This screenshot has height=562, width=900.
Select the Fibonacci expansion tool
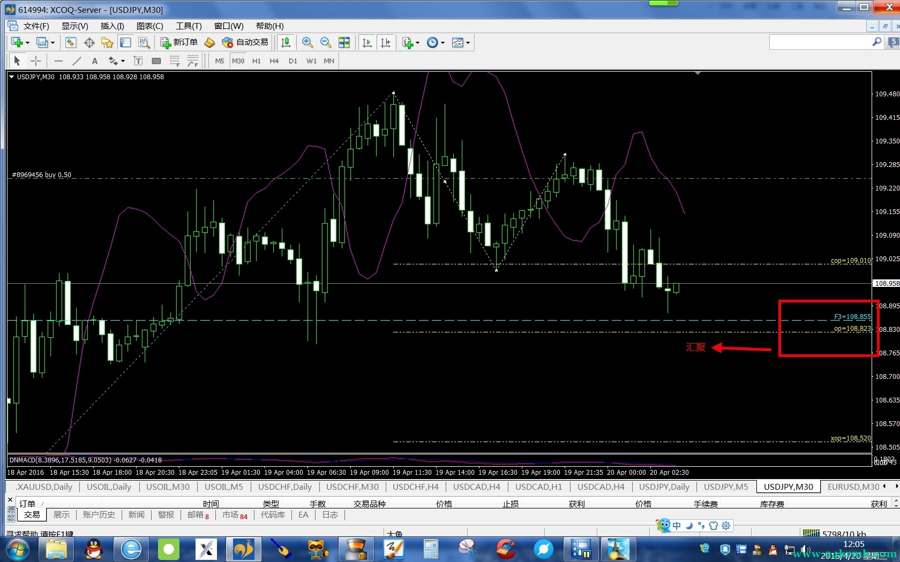tap(193, 61)
